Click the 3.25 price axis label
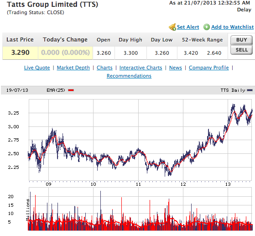The image size is (255, 236). [x=13, y=113]
